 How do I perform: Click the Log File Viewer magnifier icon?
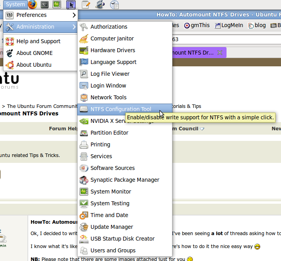pos(84,74)
